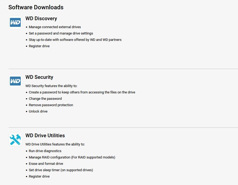This screenshot has width=238, height=185.
Task: Click the "Stay up-to-date with software" line
Action: click(x=75, y=40)
